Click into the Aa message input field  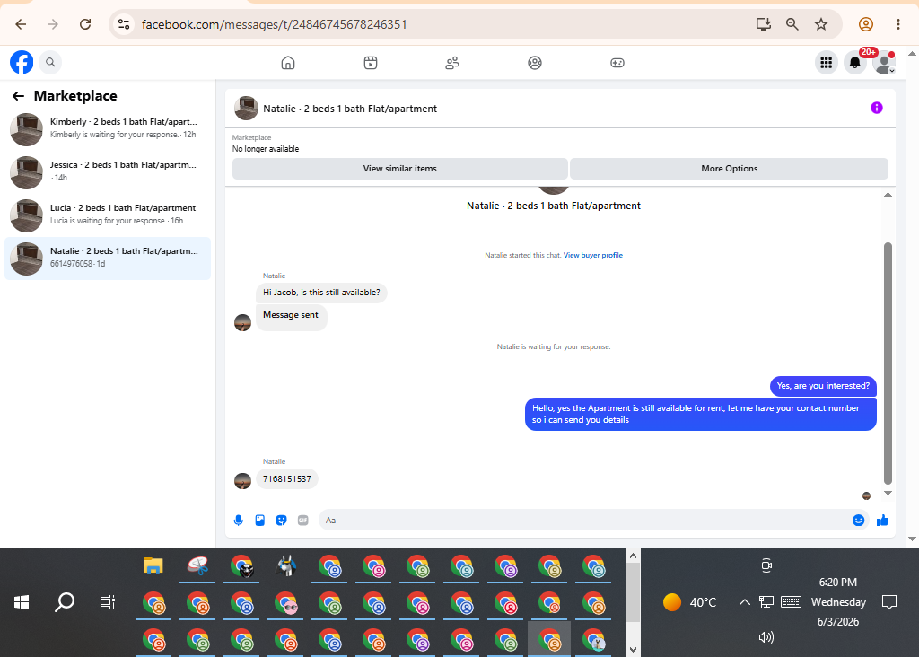point(583,521)
